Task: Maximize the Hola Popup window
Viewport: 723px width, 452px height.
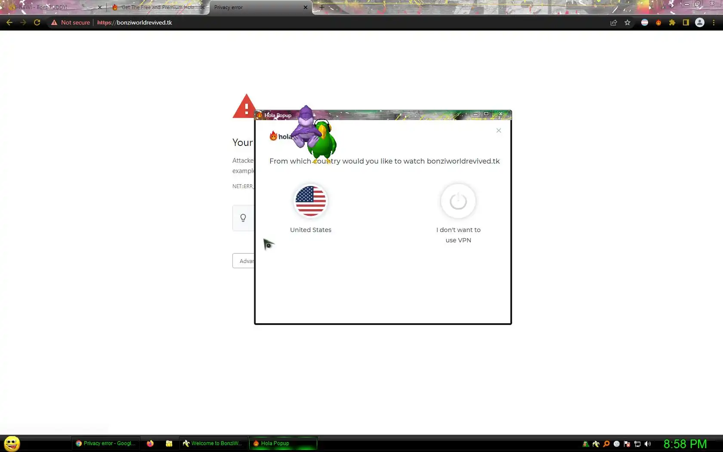Action: tap(486, 114)
